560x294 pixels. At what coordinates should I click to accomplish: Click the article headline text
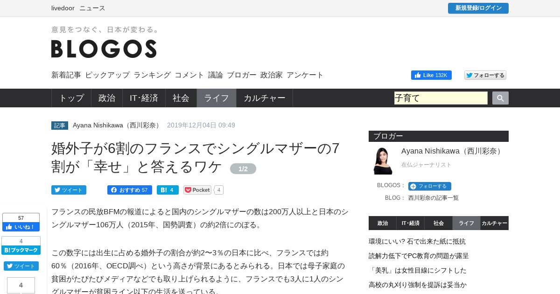(x=196, y=157)
